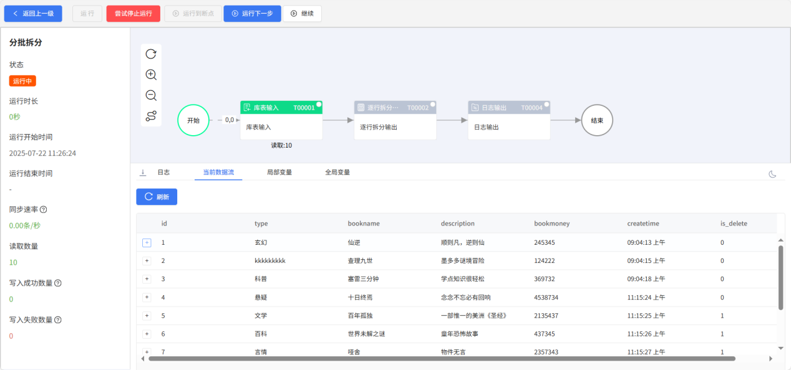
Task: Click the 刷新 button
Action: tap(157, 197)
